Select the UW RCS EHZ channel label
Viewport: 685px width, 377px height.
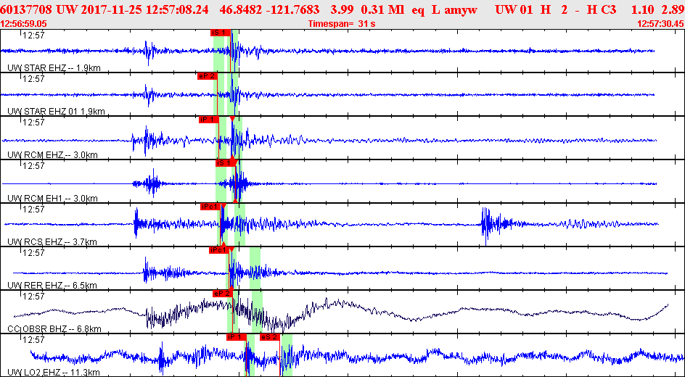point(52,242)
